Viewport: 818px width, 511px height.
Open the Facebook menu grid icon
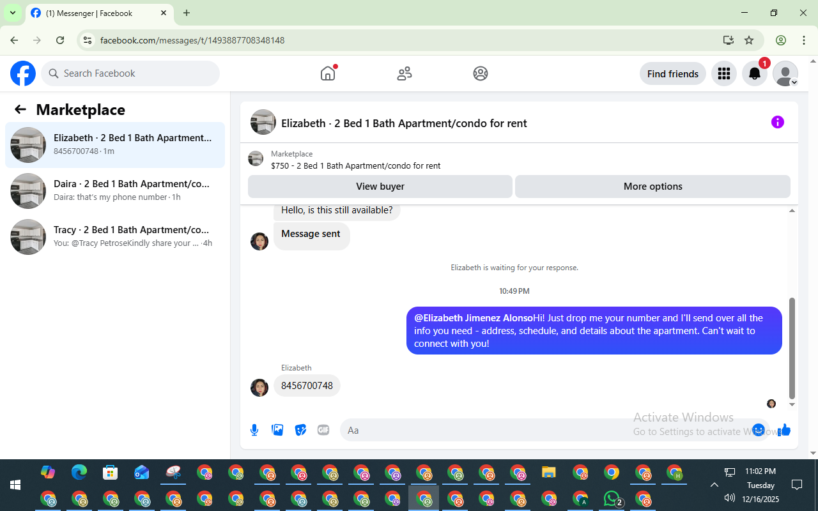724,73
